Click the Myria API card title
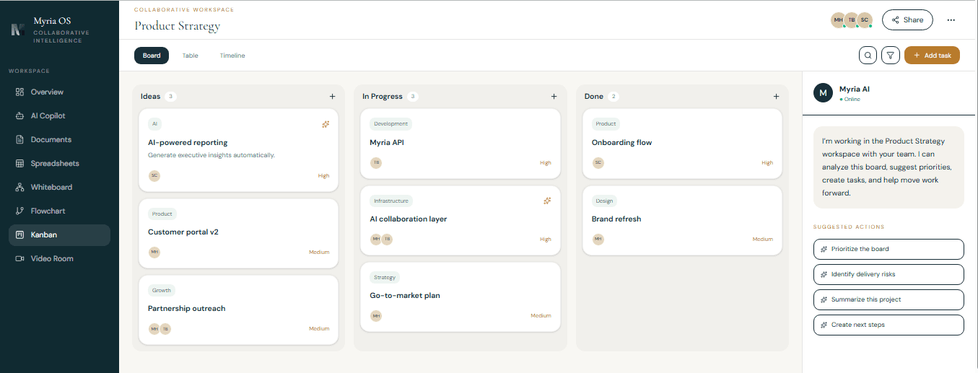The height and width of the screenshot is (373, 978). click(x=387, y=143)
